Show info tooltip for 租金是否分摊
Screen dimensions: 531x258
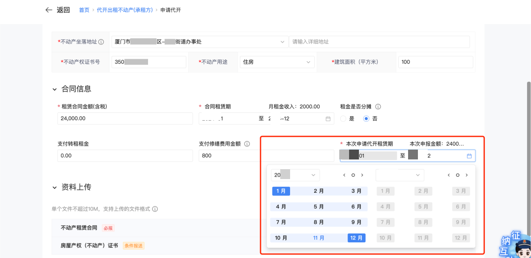[x=378, y=106]
